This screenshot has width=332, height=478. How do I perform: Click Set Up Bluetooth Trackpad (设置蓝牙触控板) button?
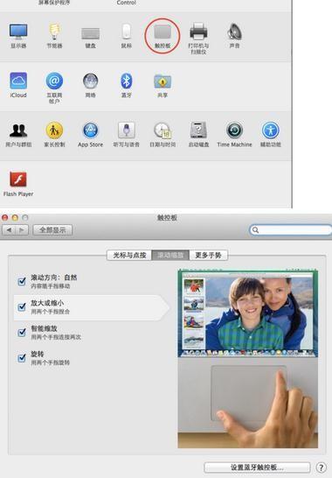[x=257, y=467]
